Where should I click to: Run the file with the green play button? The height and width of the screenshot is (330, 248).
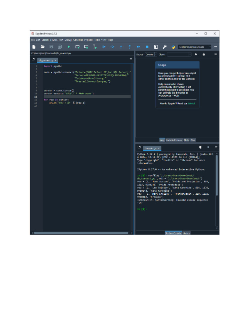click(x=69, y=47)
